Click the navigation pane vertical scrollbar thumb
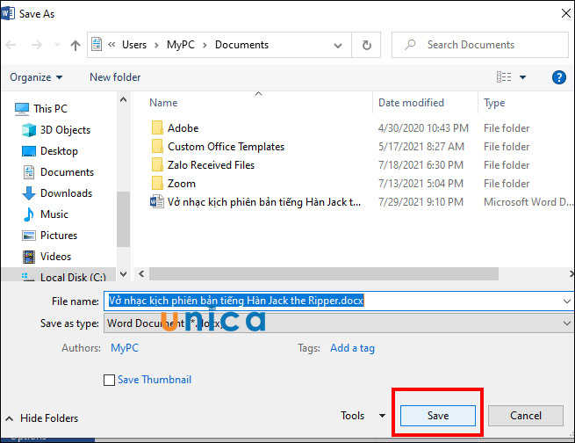575x443 pixels. tap(123, 219)
